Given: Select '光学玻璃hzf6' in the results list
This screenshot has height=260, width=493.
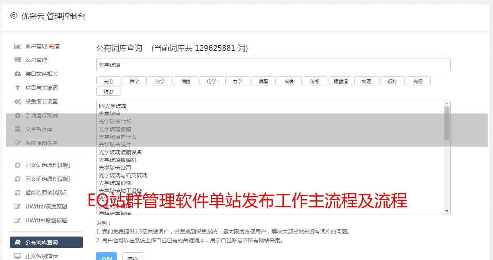Looking at the screenshot, I should pyautogui.click(x=115, y=122).
